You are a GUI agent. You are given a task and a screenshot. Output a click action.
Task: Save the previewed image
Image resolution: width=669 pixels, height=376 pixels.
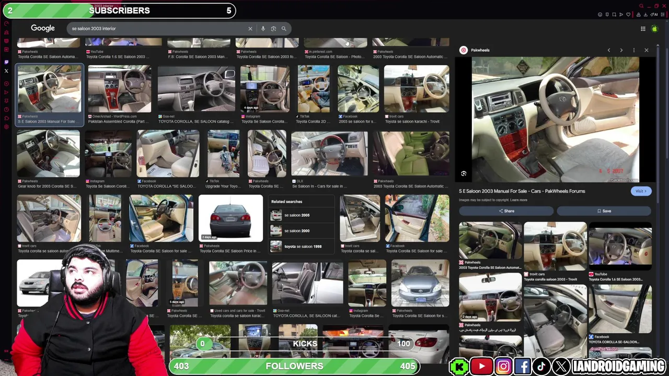tap(604, 211)
